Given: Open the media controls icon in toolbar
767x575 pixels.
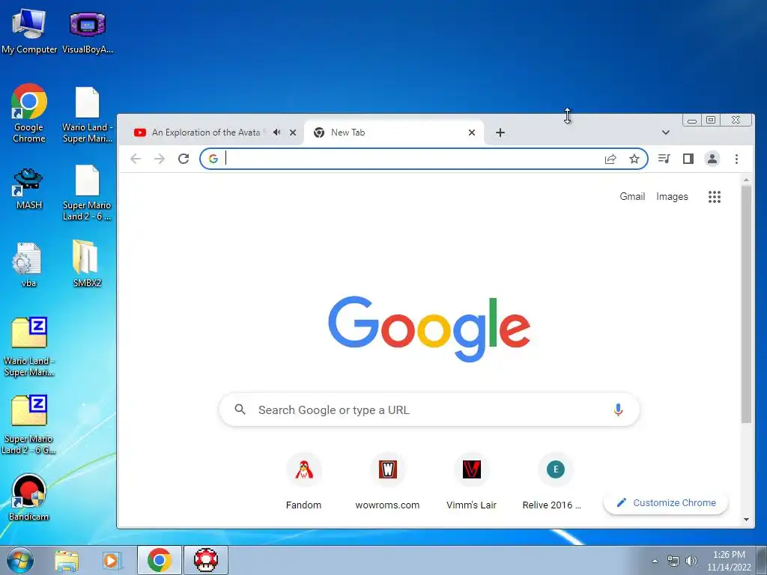Looking at the screenshot, I should (664, 159).
